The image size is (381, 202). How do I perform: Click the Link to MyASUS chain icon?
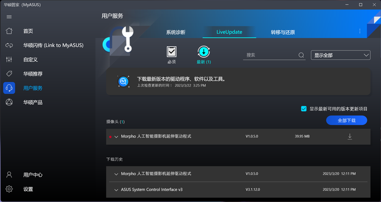point(9,45)
